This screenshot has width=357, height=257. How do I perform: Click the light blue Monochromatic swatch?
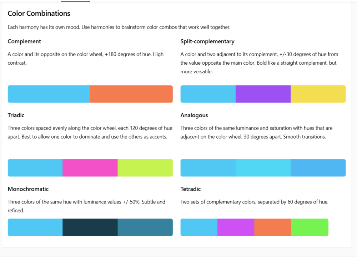(x=35, y=227)
